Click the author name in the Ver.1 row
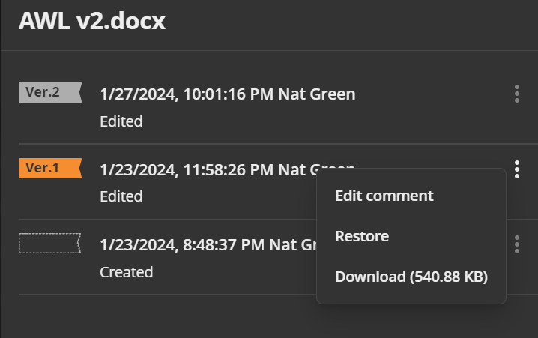Image resolution: width=538 pixels, height=338 pixels. coord(297,170)
